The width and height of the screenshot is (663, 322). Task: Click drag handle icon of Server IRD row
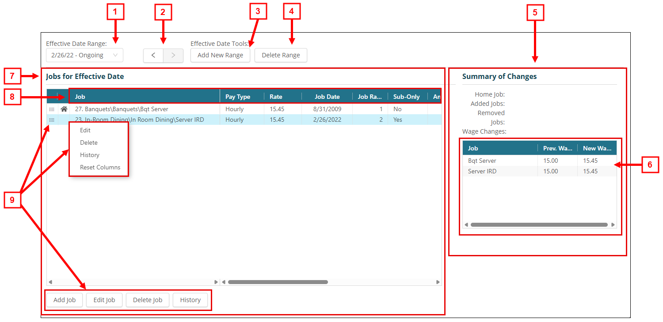coord(52,120)
